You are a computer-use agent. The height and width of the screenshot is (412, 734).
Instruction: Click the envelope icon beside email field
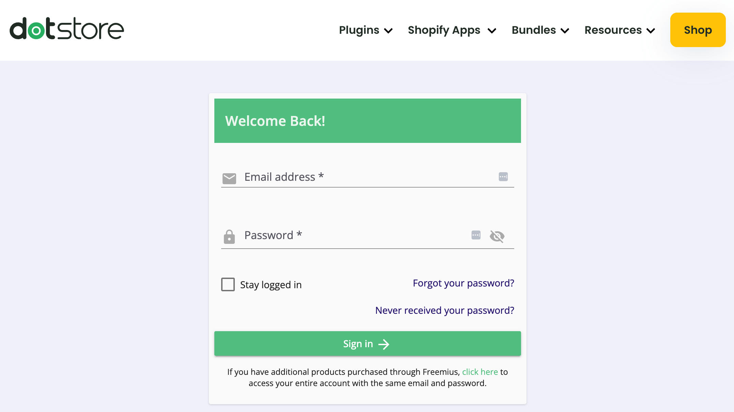click(x=229, y=178)
